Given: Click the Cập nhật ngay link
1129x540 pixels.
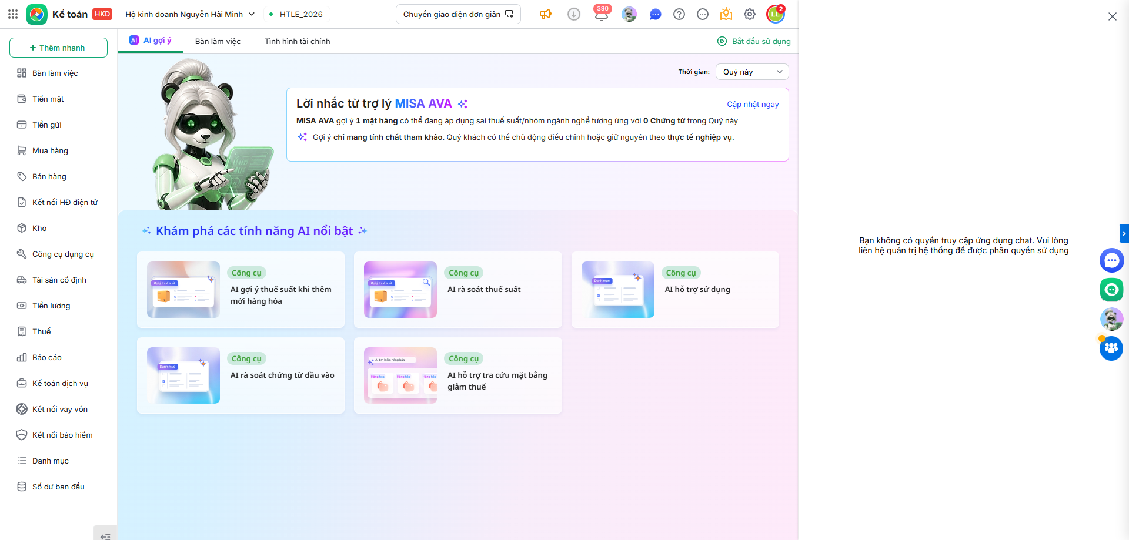Looking at the screenshot, I should click(753, 104).
